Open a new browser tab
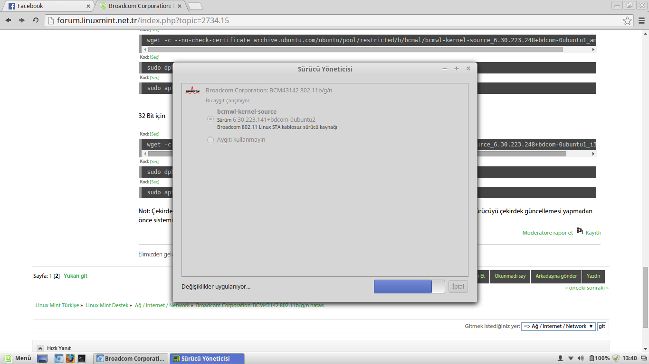This screenshot has width=649, height=364. coord(195,6)
